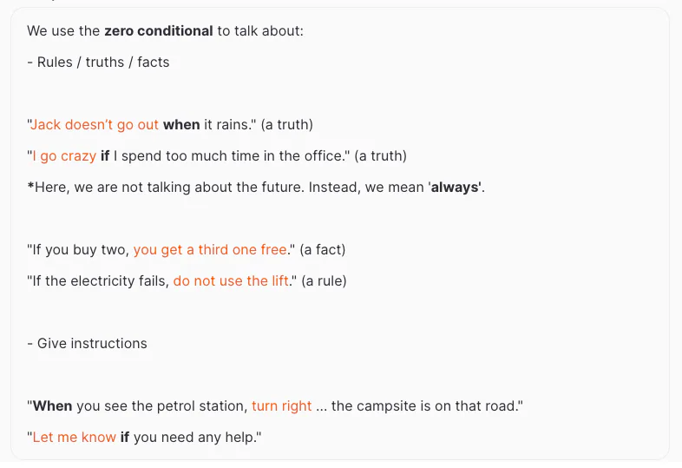The height and width of the screenshot is (468, 682).
Task: Click bold "When" before the petrol station
Action: tap(52, 406)
